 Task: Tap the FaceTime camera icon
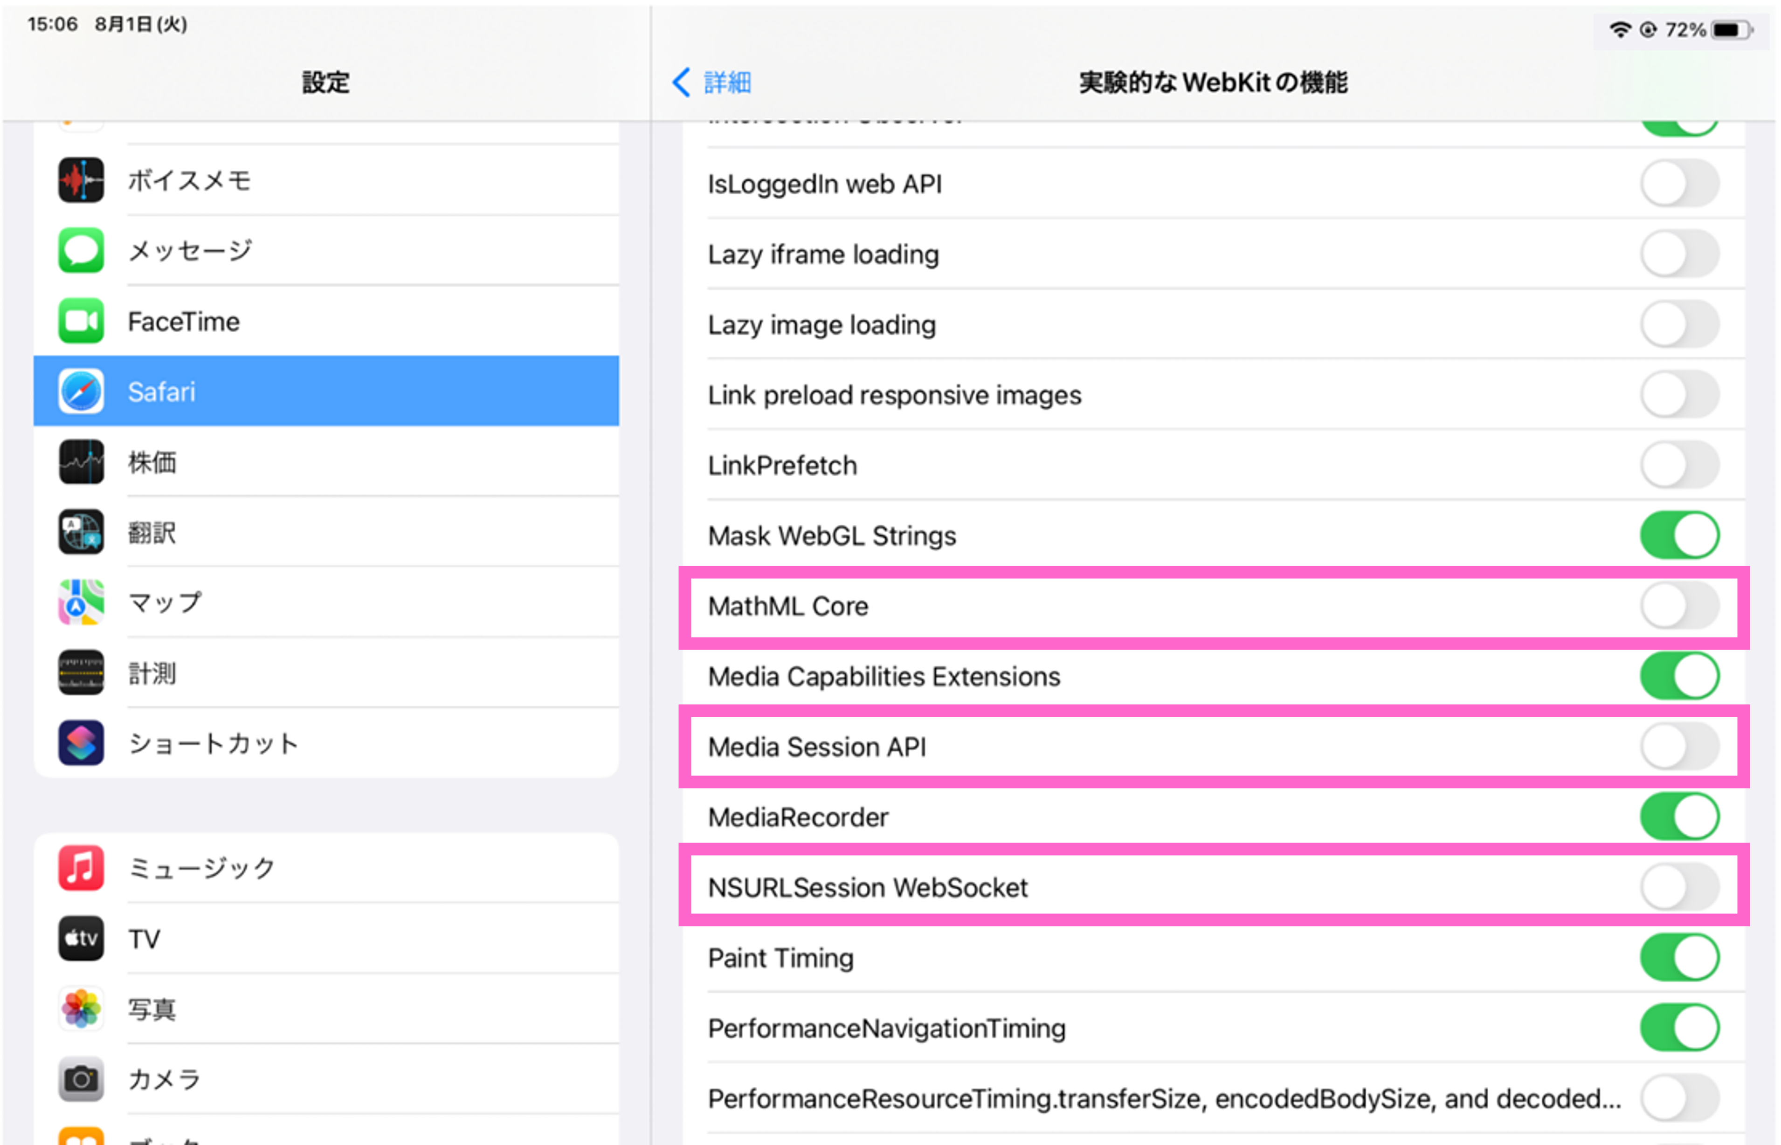[x=81, y=321]
